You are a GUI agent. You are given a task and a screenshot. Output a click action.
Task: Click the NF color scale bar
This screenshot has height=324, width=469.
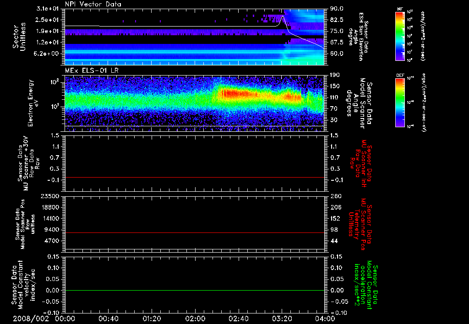pyautogui.click(x=399, y=36)
